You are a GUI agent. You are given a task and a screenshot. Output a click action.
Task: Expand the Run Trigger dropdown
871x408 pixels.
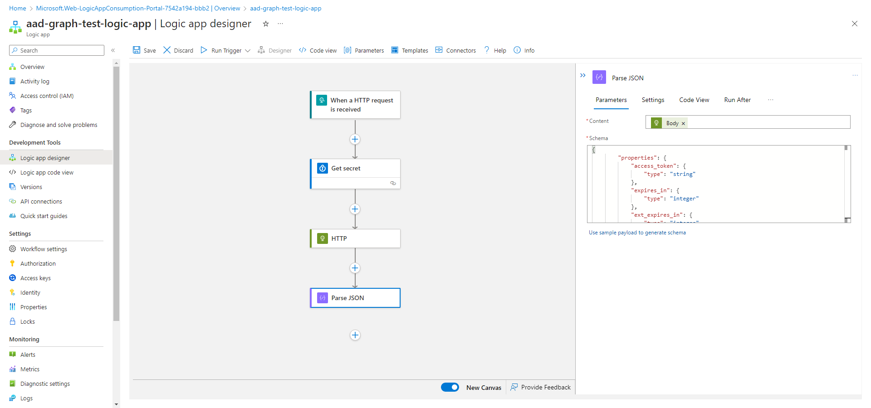coord(248,51)
